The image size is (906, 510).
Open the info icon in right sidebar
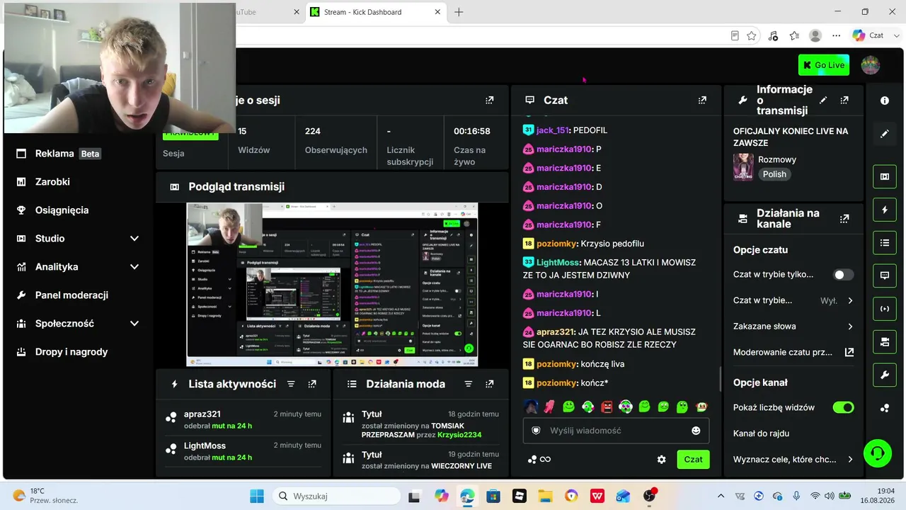point(885,101)
